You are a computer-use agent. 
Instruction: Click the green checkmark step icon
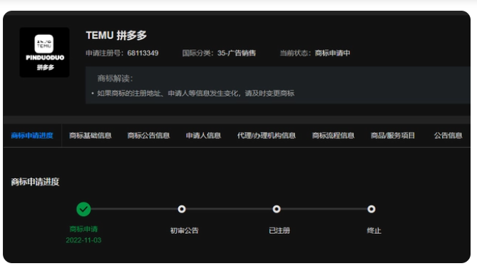click(x=83, y=209)
